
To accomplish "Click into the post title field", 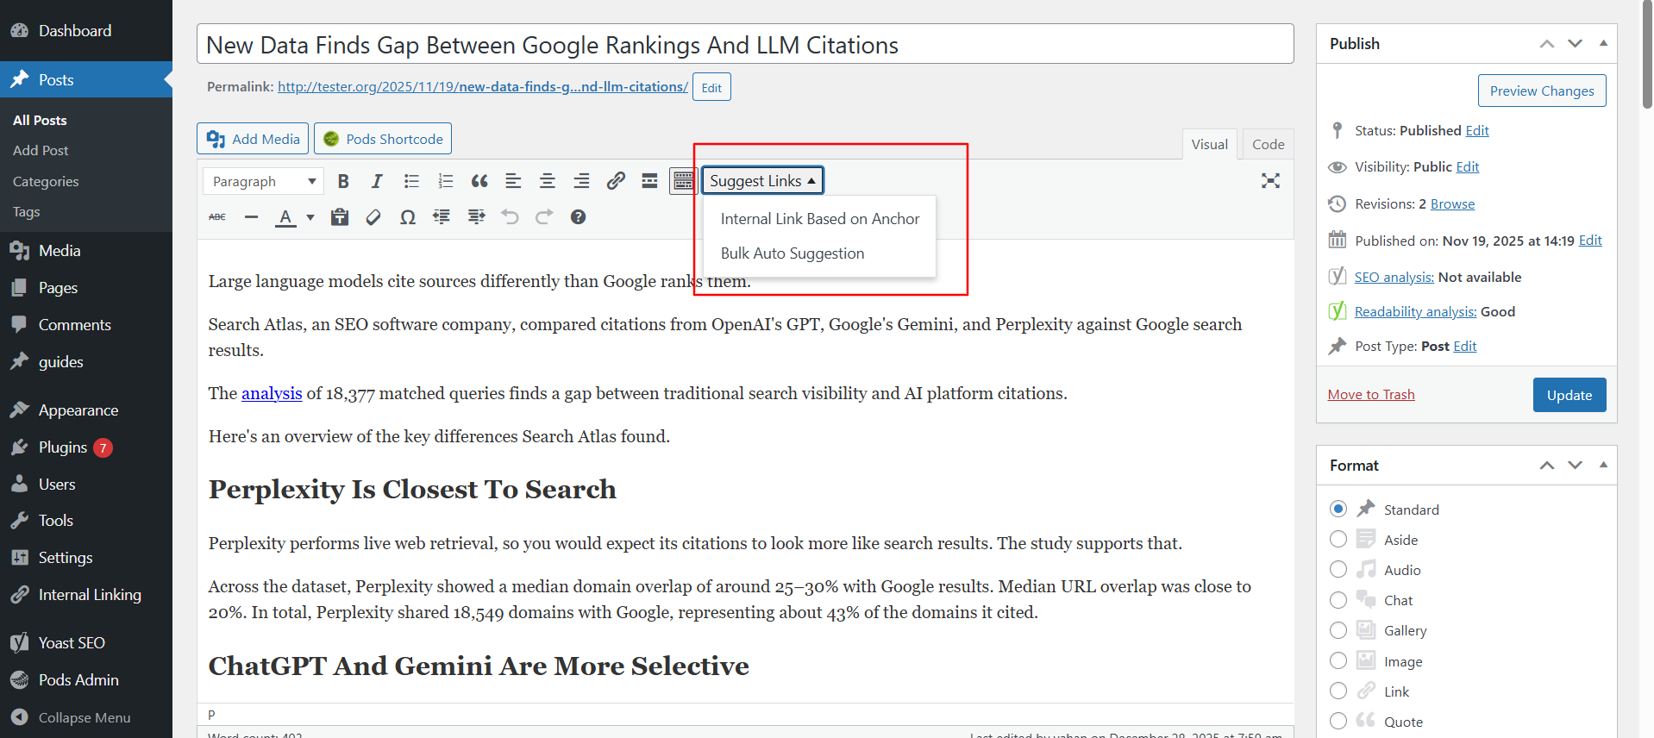I will coord(744,45).
